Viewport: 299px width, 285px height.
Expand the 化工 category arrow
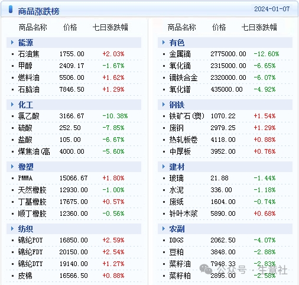(12, 105)
